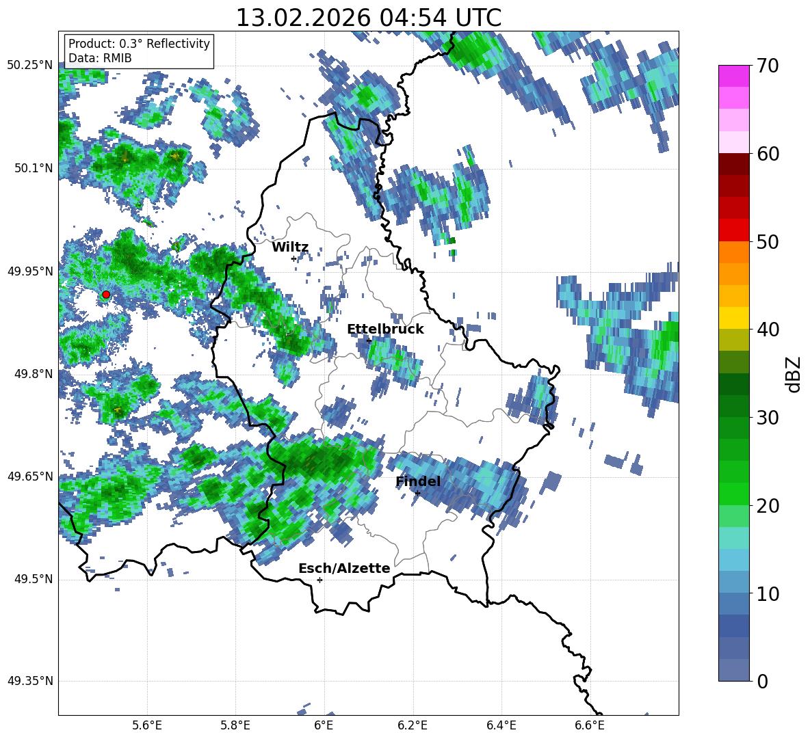Click the Ettelbruck city label
The height and width of the screenshot is (739, 810).
tap(385, 330)
